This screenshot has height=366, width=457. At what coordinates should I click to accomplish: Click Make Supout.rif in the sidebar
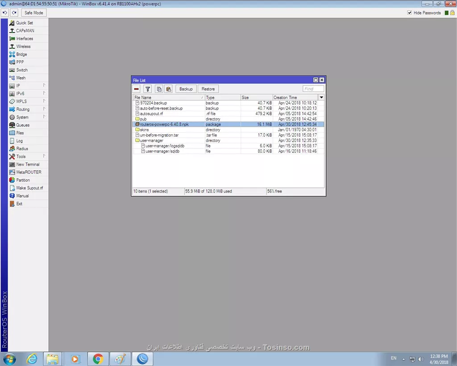click(28, 188)
